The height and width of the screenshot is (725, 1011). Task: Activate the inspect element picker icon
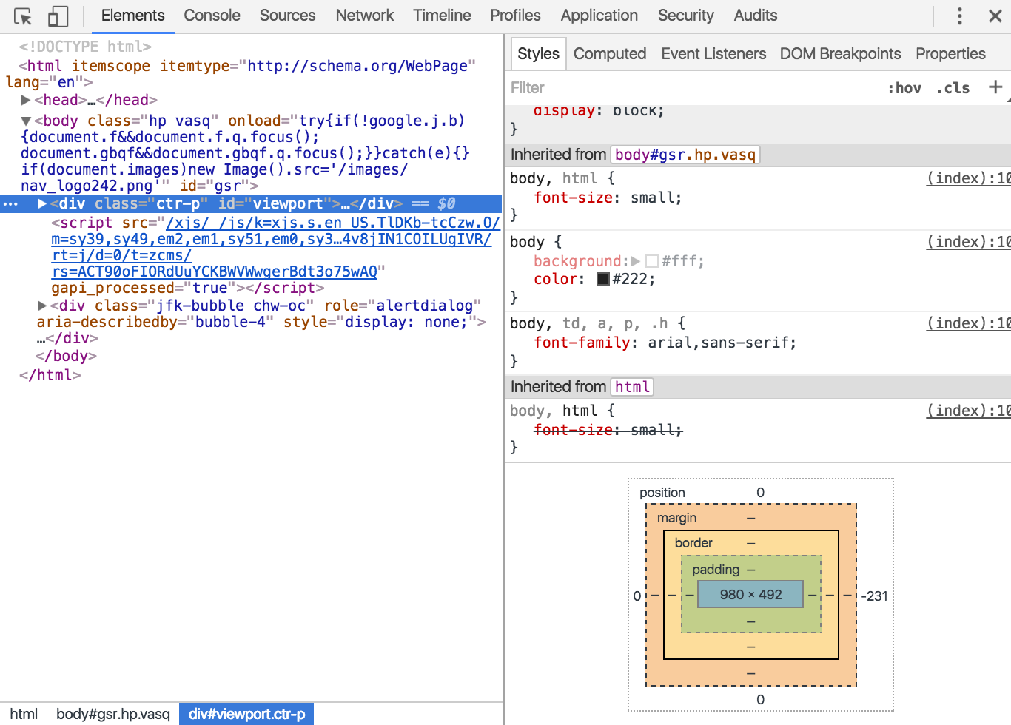coord(23,16)
